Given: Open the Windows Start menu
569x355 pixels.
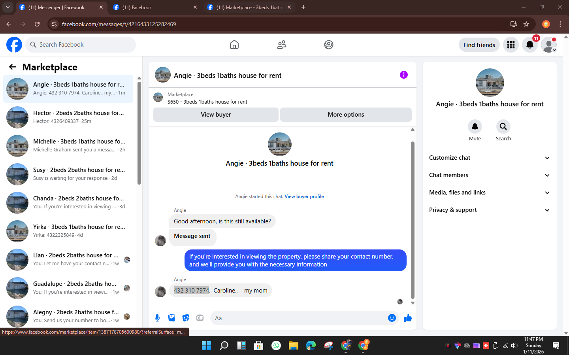Looking at the screenshot, I should (206, 346).
